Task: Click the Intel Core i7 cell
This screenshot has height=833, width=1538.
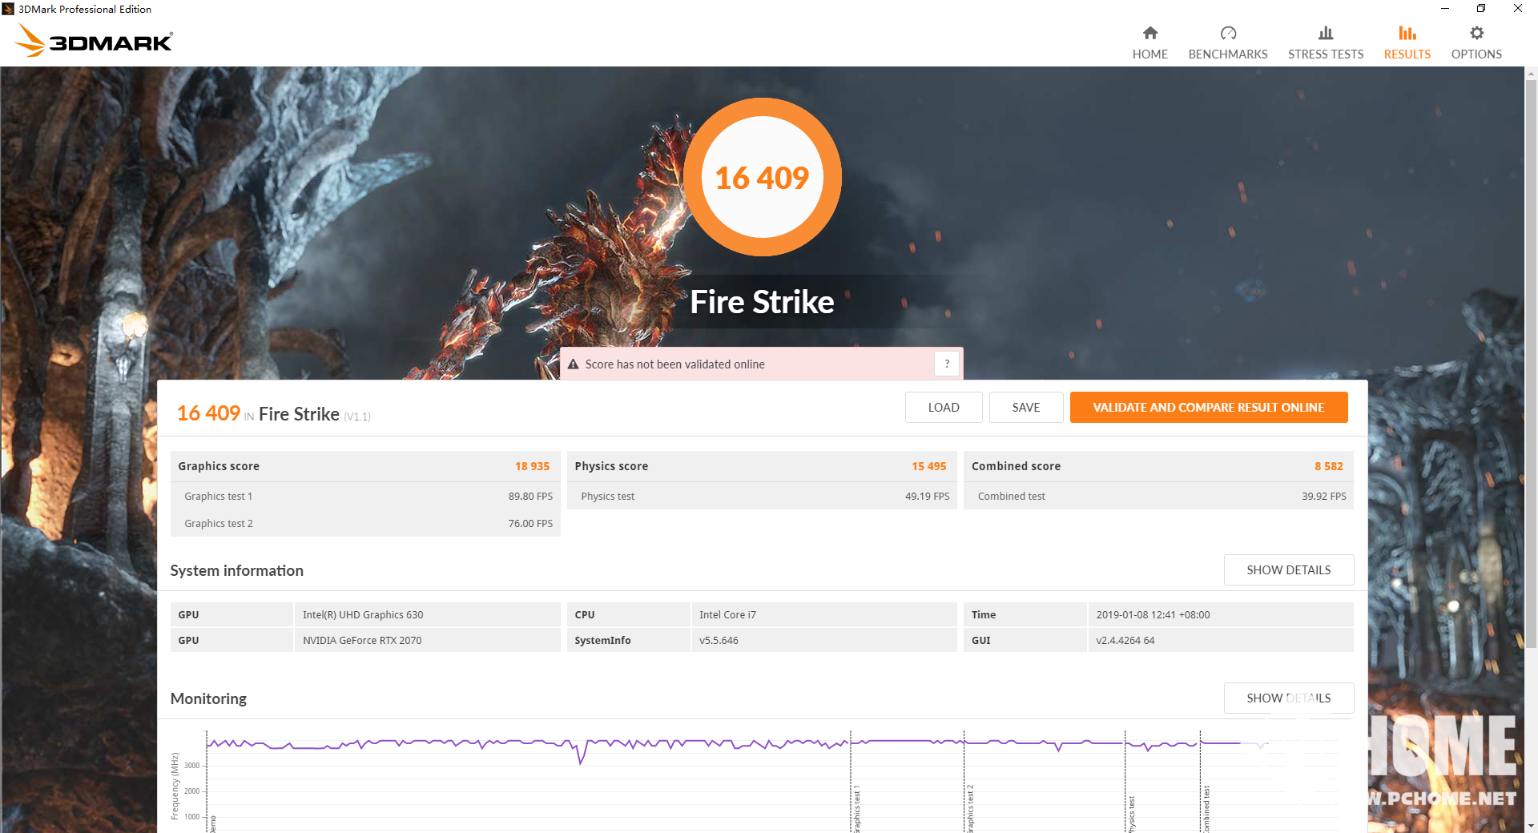Action: click(x=823, y=614)
